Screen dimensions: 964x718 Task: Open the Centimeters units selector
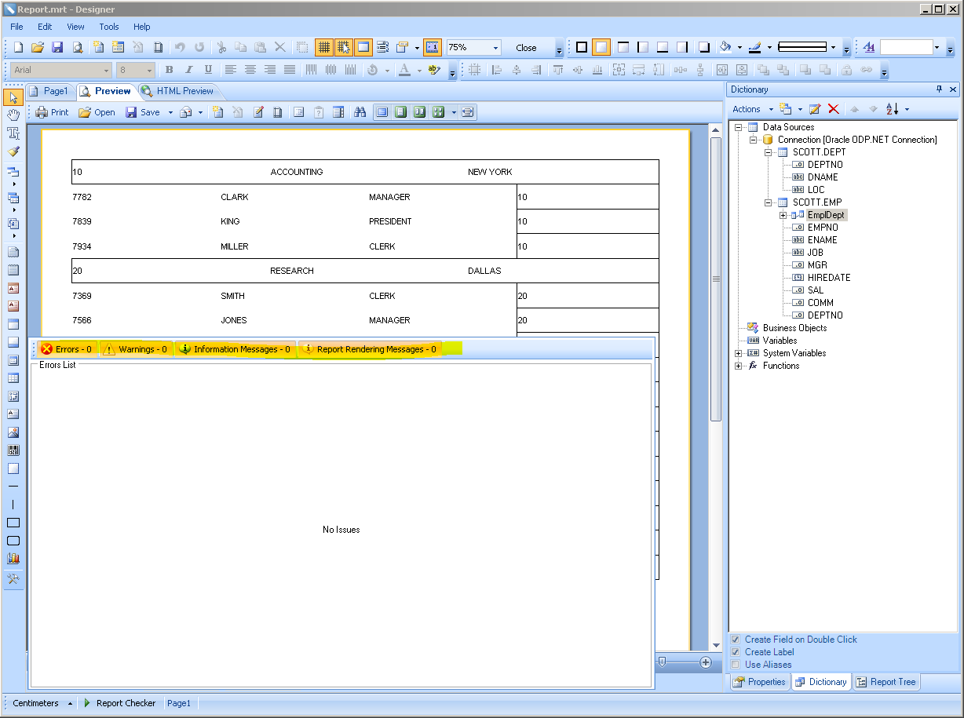(42, 703)
